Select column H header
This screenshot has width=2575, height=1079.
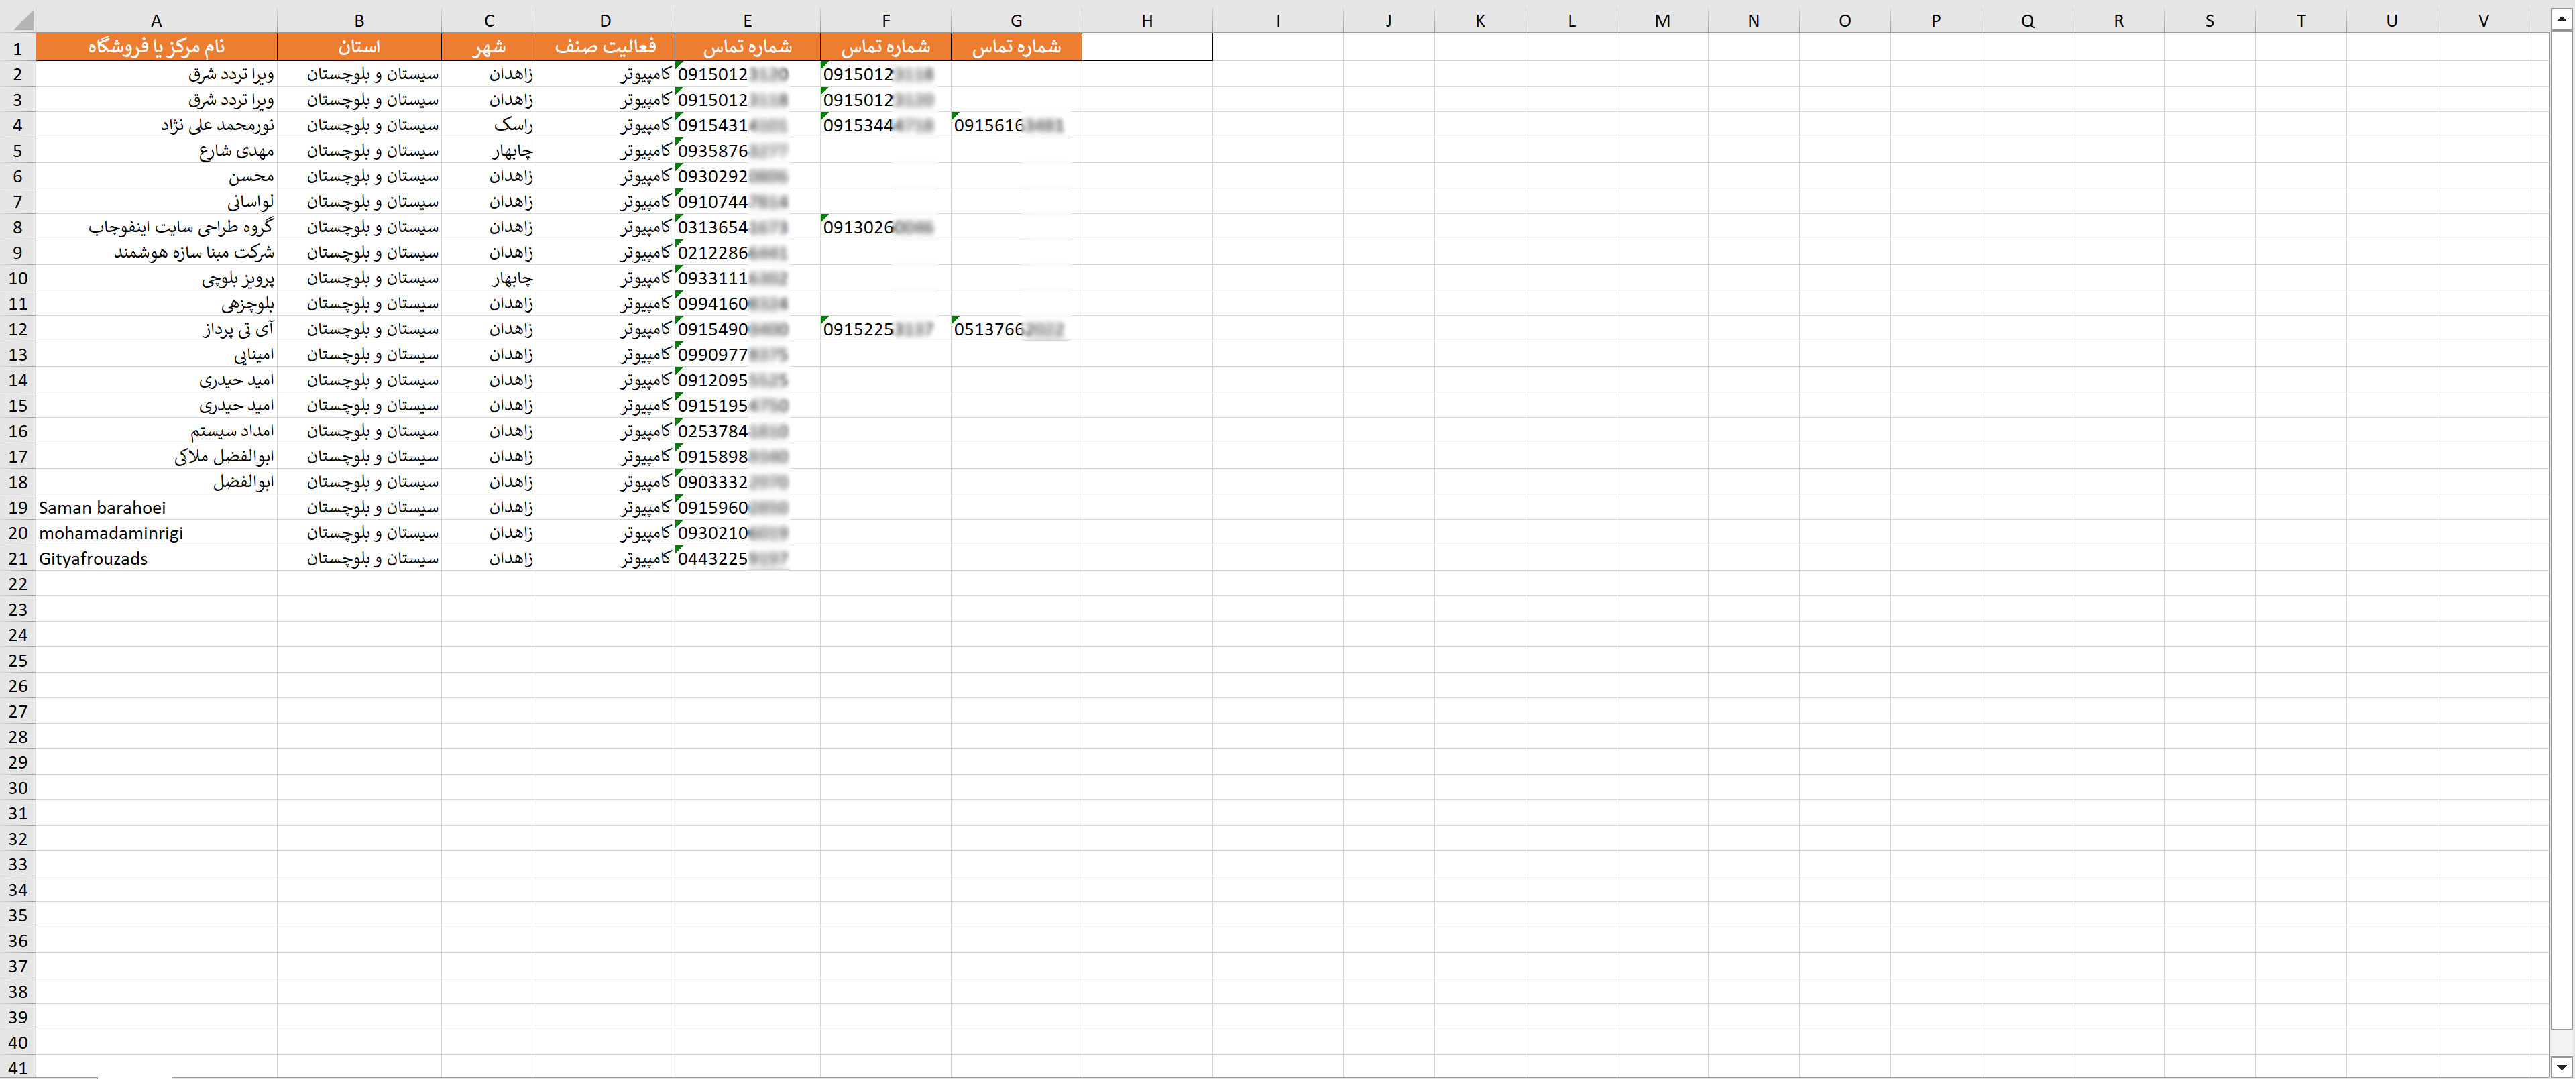pyautogui.click(x=1147, y=21)
